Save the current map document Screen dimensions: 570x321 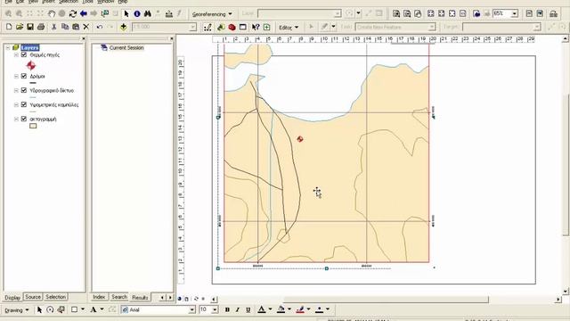(x=30, y=27)
